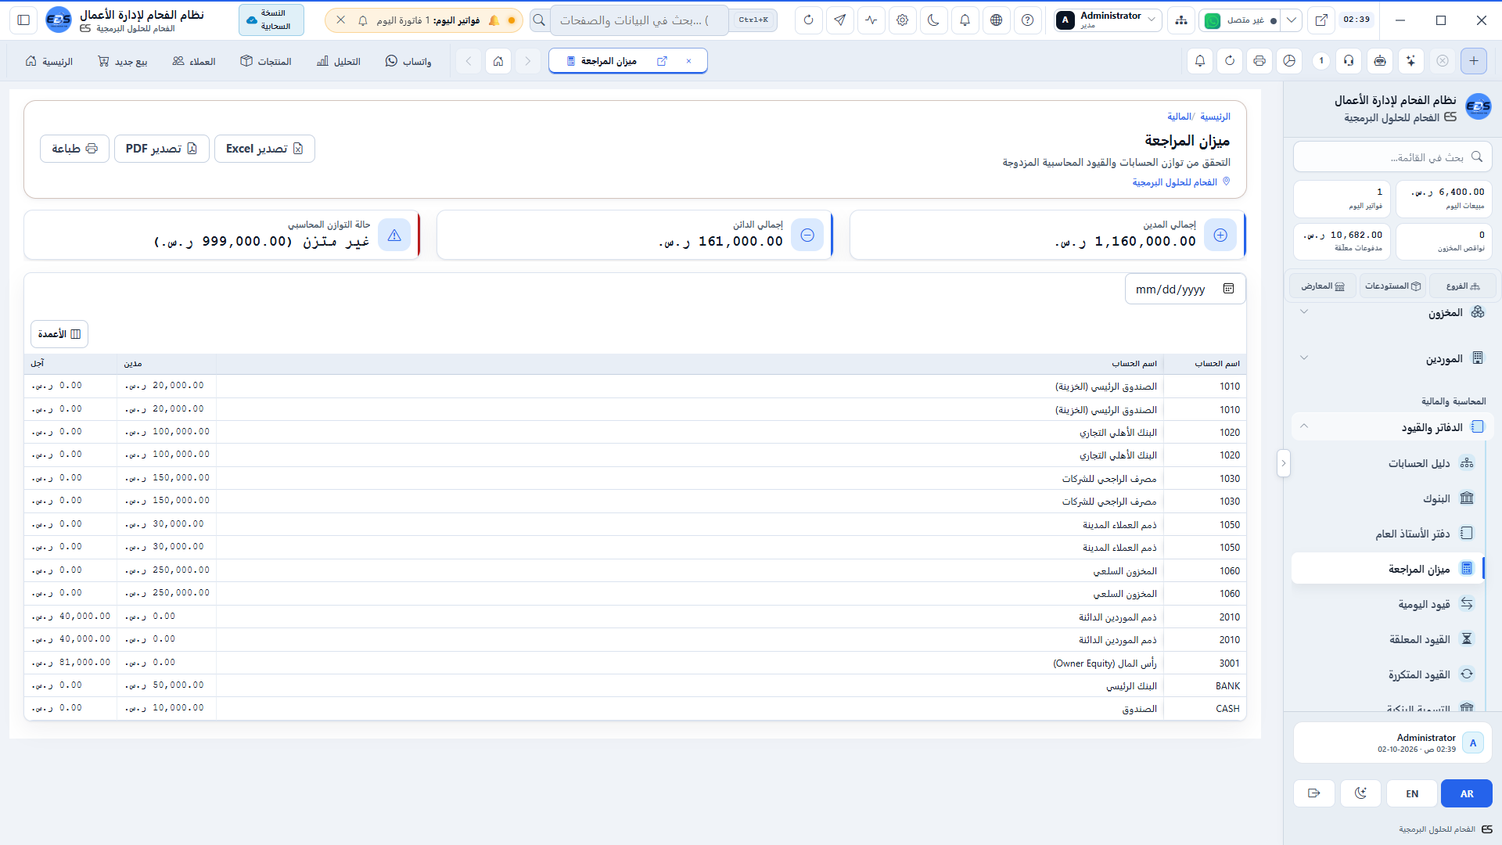Open the التحليل analytics menu
The width and height of the screenshot is (1502, 845).
339,61
